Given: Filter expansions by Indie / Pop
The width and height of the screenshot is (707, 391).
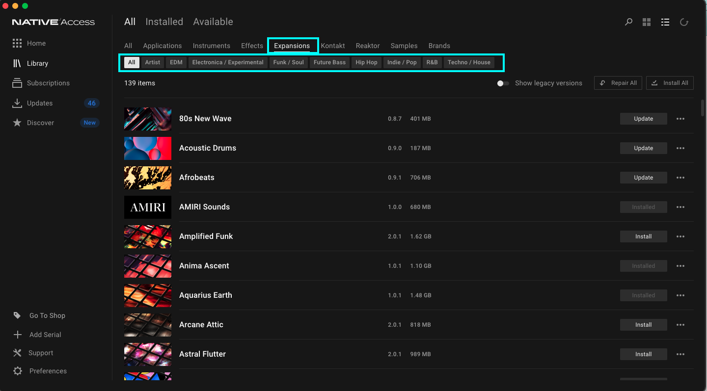Looking at the screenshot, I should (402, 62).
